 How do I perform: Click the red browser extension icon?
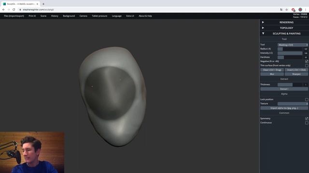click(x=293, y=10)
